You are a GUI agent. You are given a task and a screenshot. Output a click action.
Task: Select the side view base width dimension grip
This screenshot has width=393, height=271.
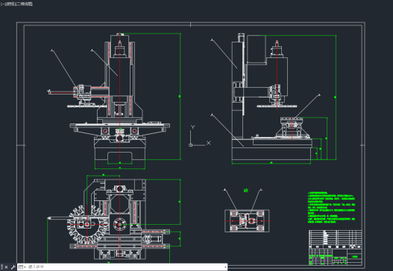point(271,163)
